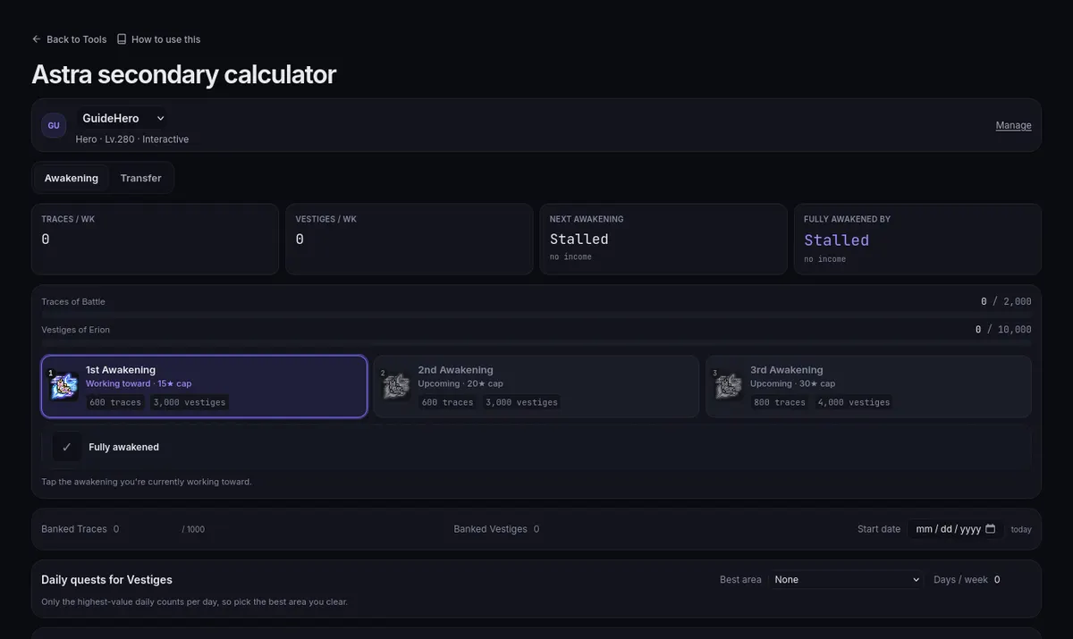Viewport: 1073px width, 639px height.
Task: Click the Hero · Lv.280 · Interactive subtitle
Action: pyautogui.click(x=132, y=139)
